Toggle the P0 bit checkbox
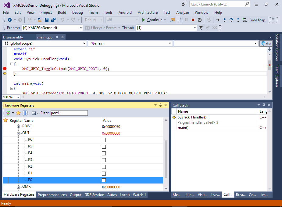Viewport: 282px width, 207px height. [104, 180]
